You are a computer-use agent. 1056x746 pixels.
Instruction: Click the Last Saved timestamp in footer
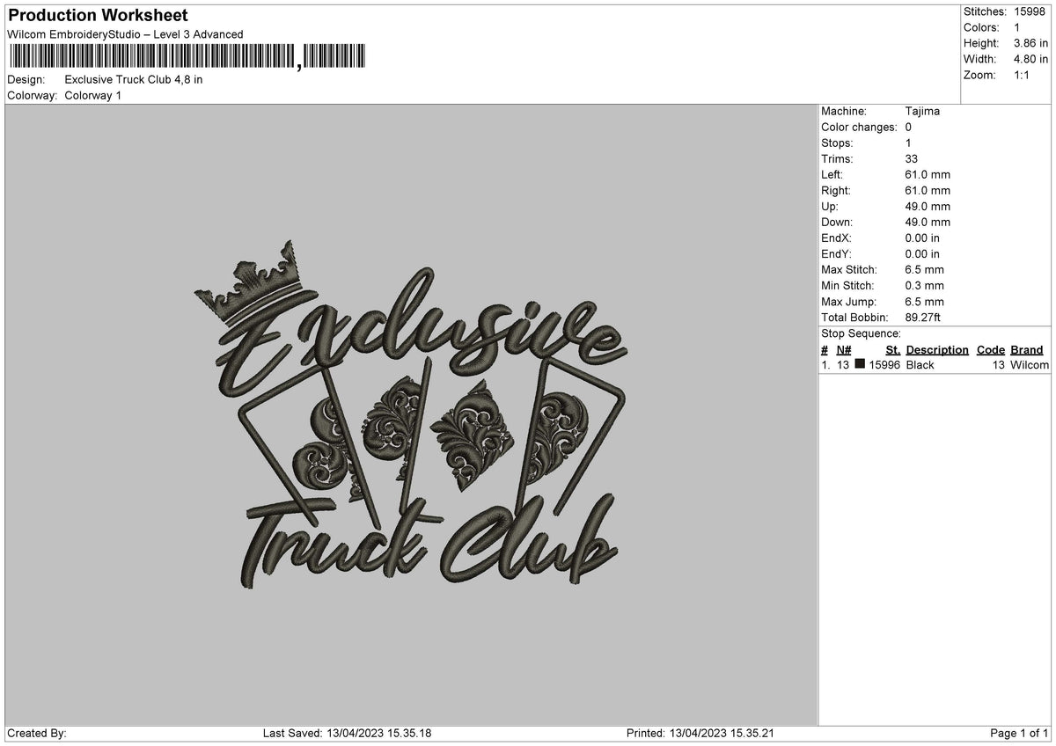(x=347, y=734)
